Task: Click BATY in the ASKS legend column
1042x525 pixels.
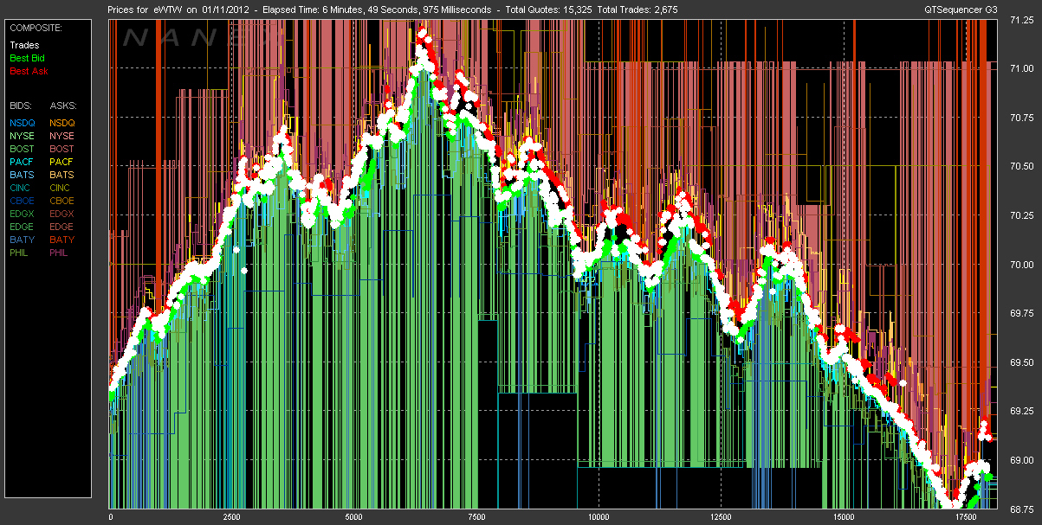Action: [61, 240]
